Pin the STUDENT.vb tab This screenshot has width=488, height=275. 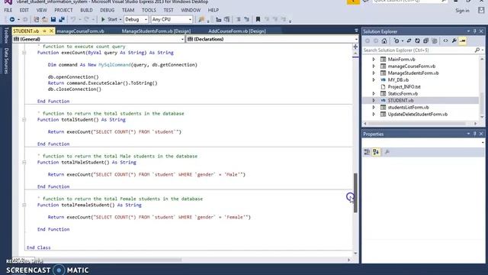click(x=44, y=31)
